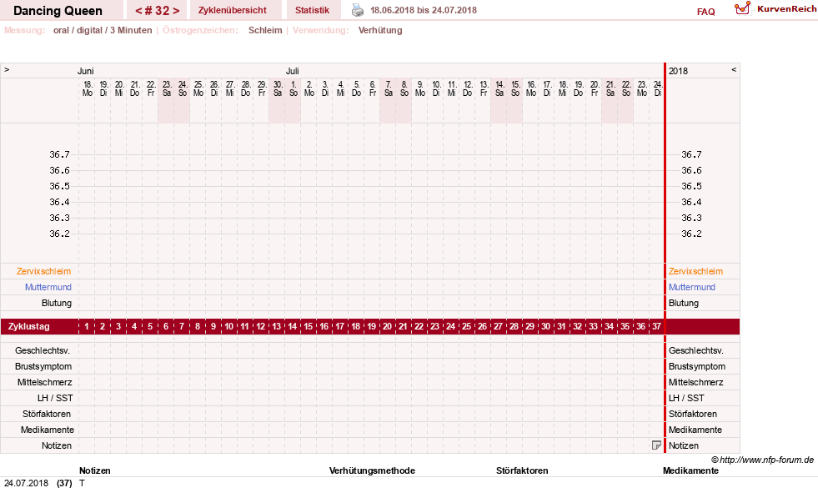Select cycle day 1 cell
818x503 pixels.
(x=87, y=326)
